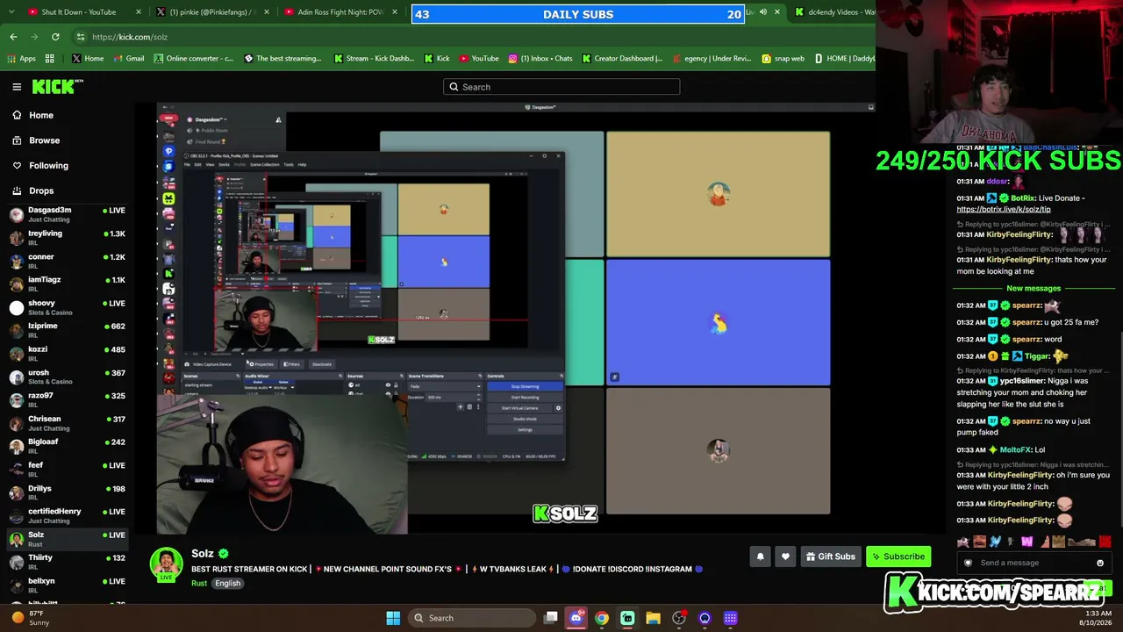Open the Gmail bookmark
Screen dimensions: 1123x632
(128, 59)
